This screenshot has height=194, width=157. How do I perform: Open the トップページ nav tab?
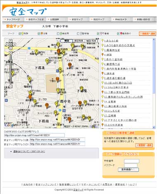(x=13, y=19)
